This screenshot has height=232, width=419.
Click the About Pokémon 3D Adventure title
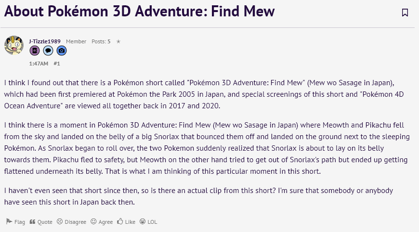pyautogui.click(x=139, y=11)
